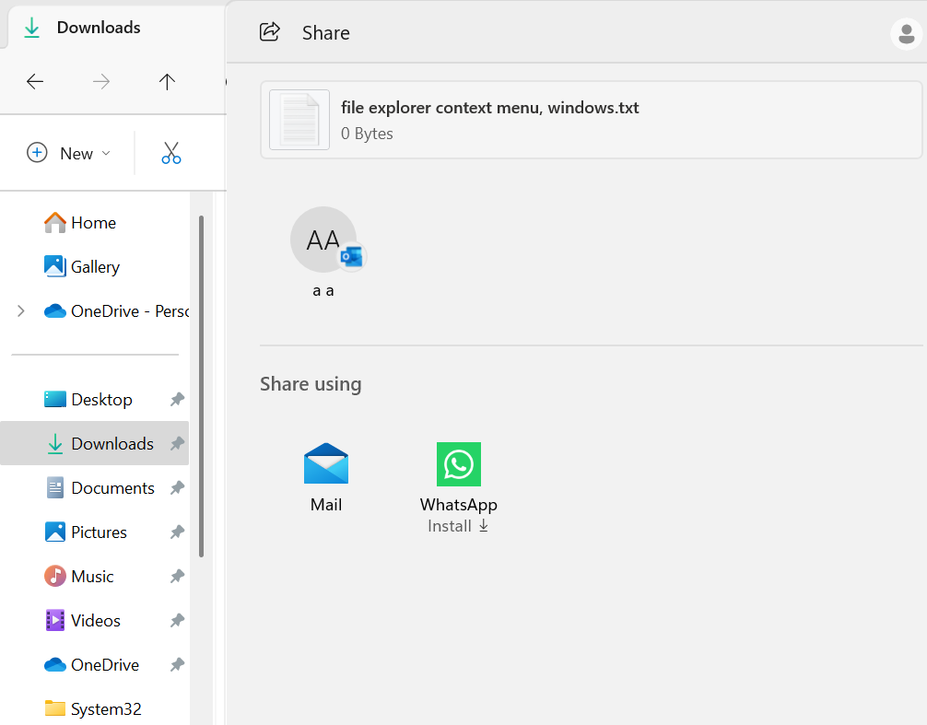Click pin icon next to Documents
Screen dimensions: 927x725
click(177, 488)
